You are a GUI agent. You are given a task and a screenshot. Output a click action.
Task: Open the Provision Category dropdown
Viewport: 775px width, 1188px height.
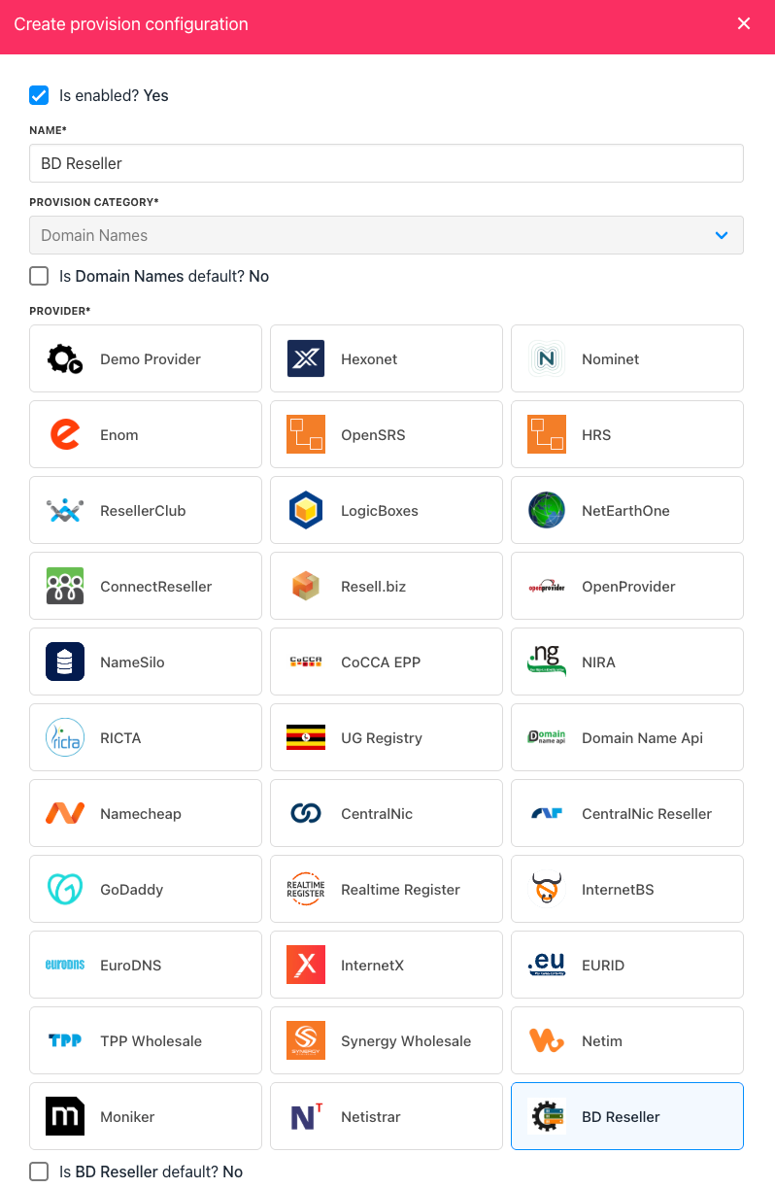(387, 235)
